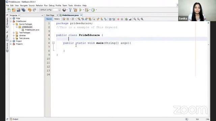Click the first zoom magnifier icon in editor toolbar
Viewport: 216px width, 121px height.
[135, 19]
